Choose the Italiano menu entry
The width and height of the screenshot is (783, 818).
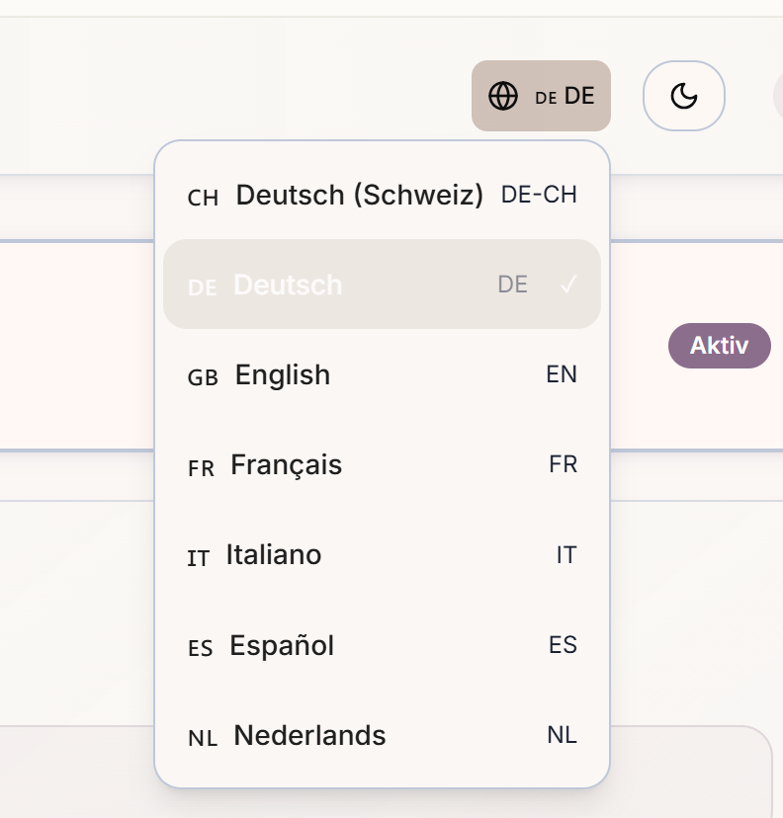pyautogui.click(x=383, y=555)
